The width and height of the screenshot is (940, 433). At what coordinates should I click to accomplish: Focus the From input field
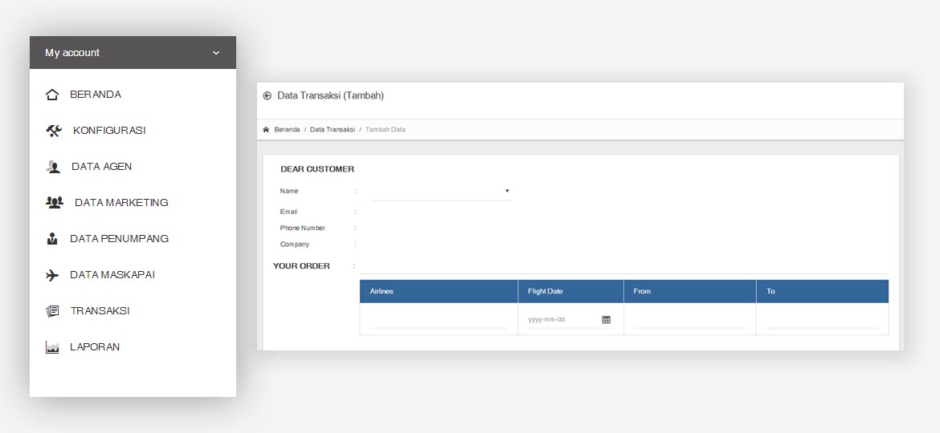click(689, 320)
